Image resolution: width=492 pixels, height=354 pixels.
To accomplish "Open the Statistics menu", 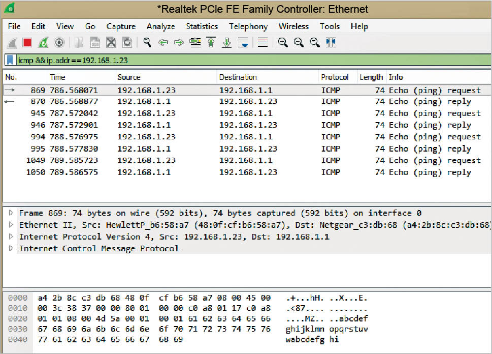I will point(202,26).
